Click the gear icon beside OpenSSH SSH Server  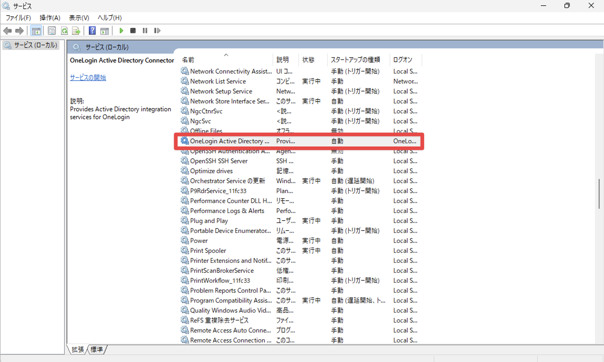tap(185, 161)
